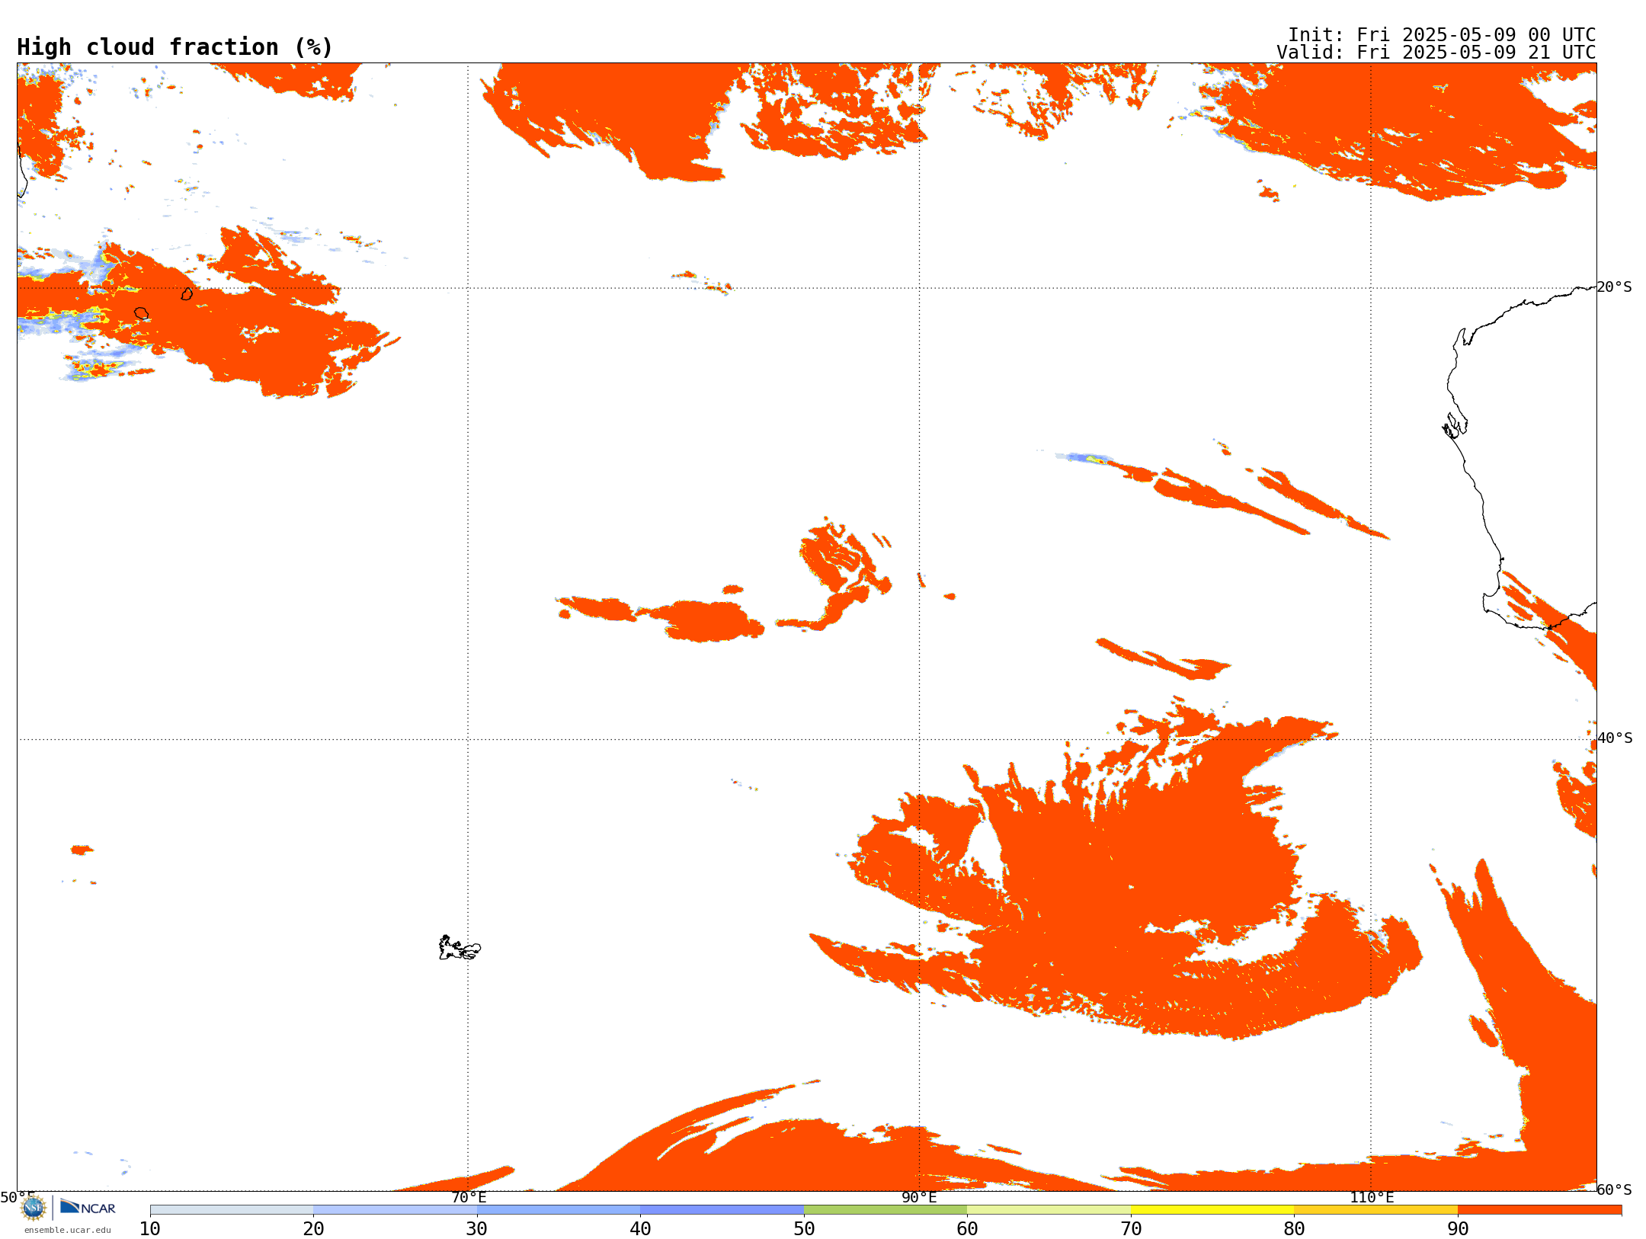This screenshot has width=1646, height=1239.
Task: Click the Kerguelen Islands outline on map
Action: (460, 948)
